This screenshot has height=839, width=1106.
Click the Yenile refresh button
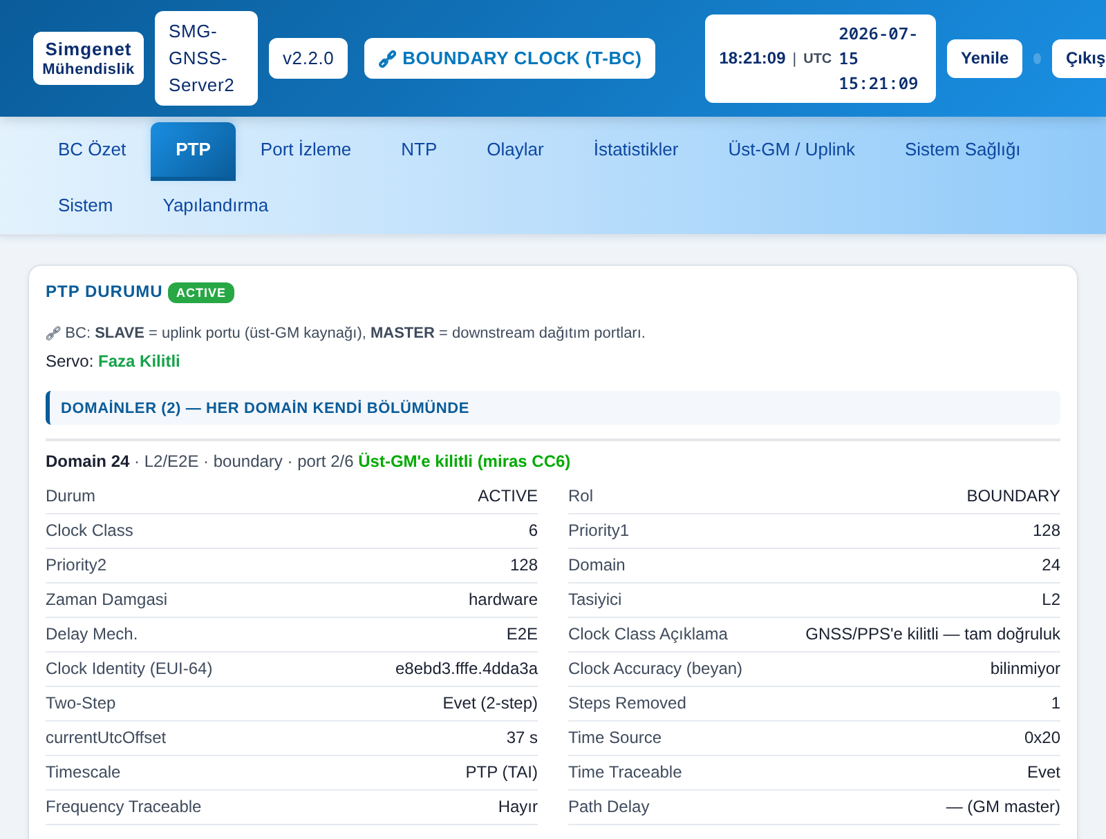point(984,59)
